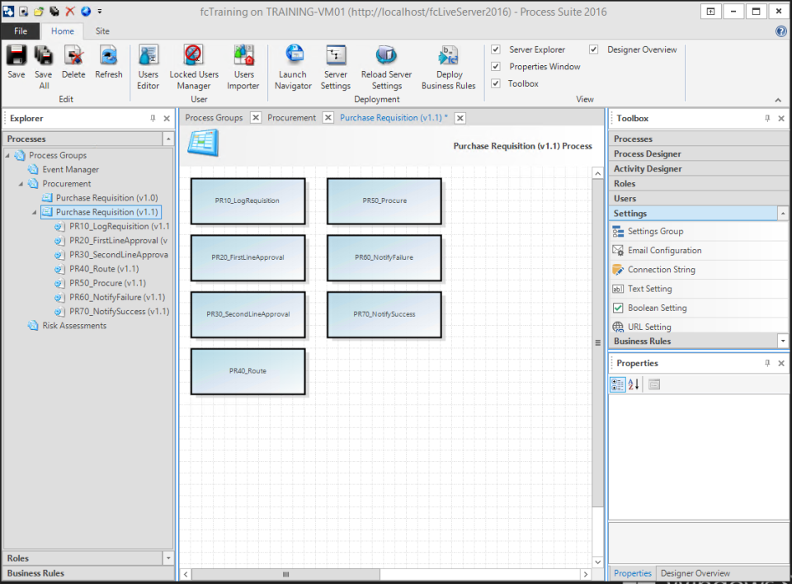Screen dimensions: 792x584
Task: Open the Locked Users Manager
Action: pyautogui.click(x=193, y=66)
